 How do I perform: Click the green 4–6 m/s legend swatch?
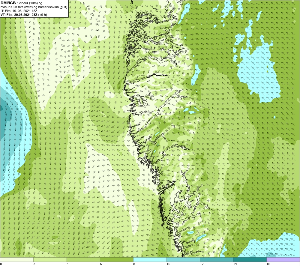(83, 260)
